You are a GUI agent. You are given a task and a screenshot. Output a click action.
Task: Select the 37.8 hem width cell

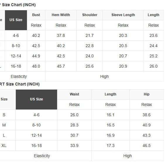(x=61, y=35)
